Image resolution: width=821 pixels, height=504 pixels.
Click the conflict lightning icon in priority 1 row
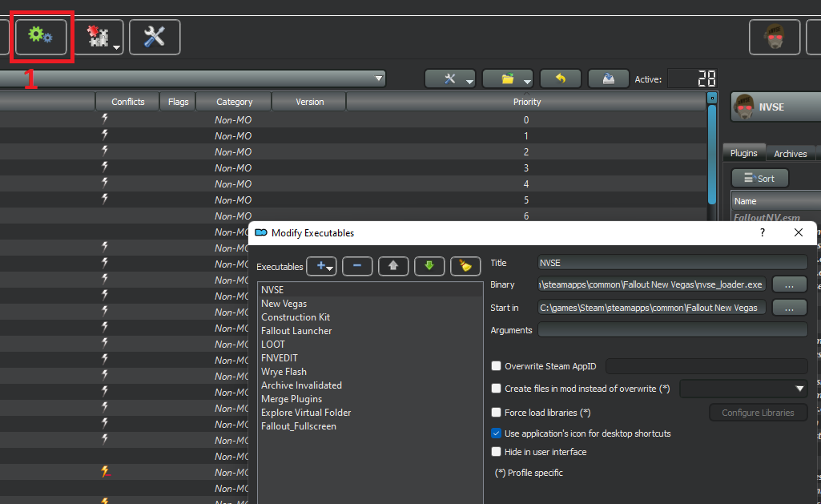click(x=105, y=135)
